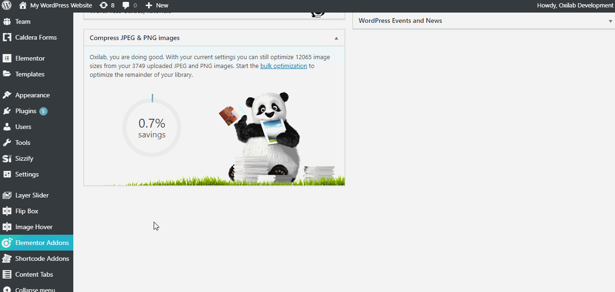
Task: Click the Sizzify Si icon
Action: pos(7,158)
